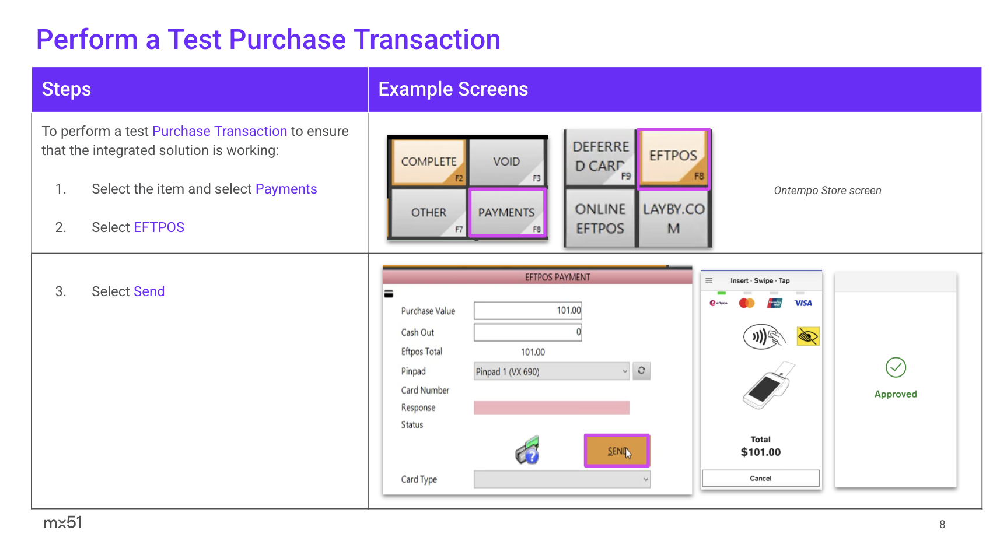Click the eftpos card logo
The height and width of the screenshot is (555, 993).
(x=718, y=303)
